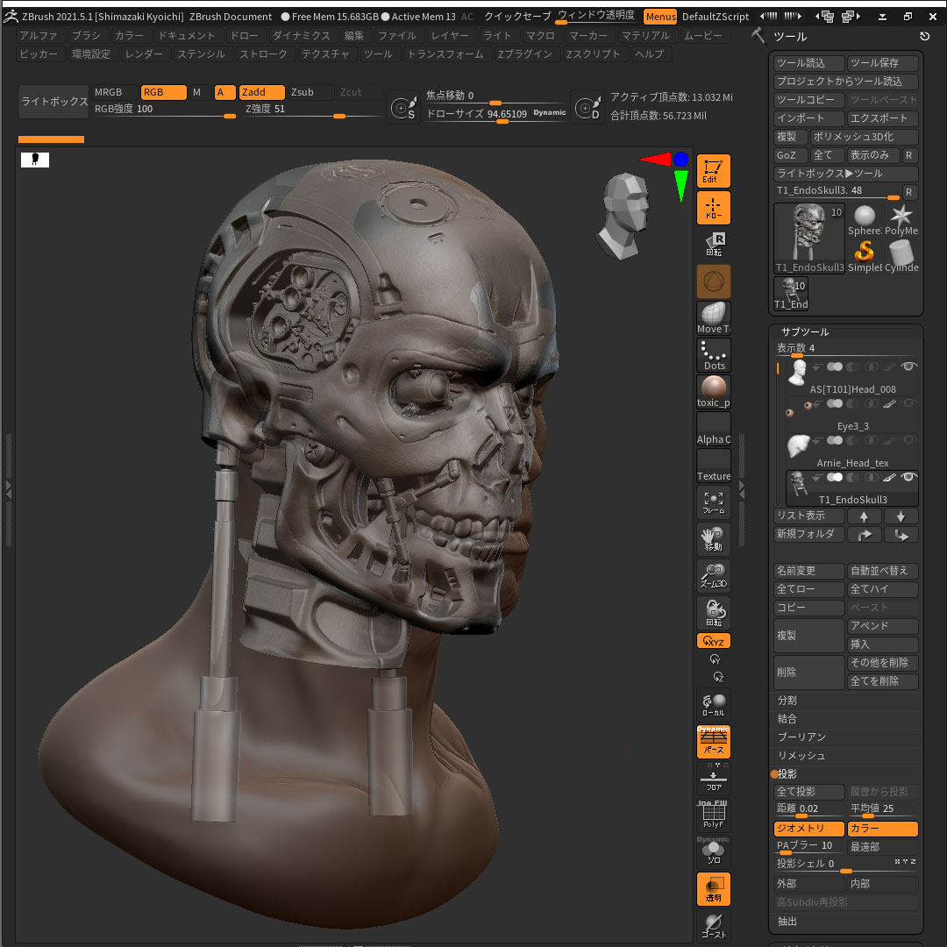
Task: Expand the Merge (結合) section
Action: [x=787, y=719]
